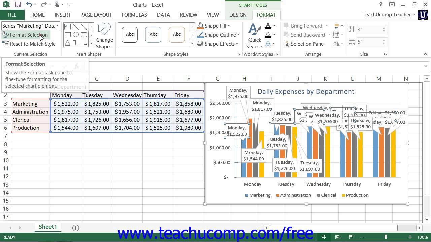This screenshot has width=431, height=242.
Task: Click the Marketing legend entry in chart
Action: click(258, 195)
